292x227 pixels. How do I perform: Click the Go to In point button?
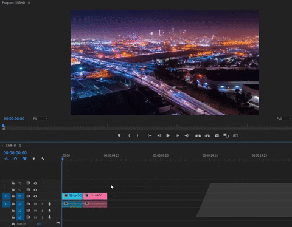(x=150, y=135)
